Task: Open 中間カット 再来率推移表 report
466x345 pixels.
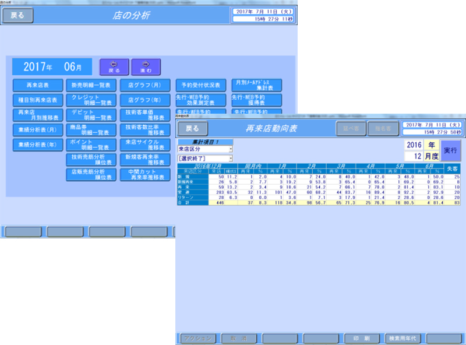Action: point(145,174)
